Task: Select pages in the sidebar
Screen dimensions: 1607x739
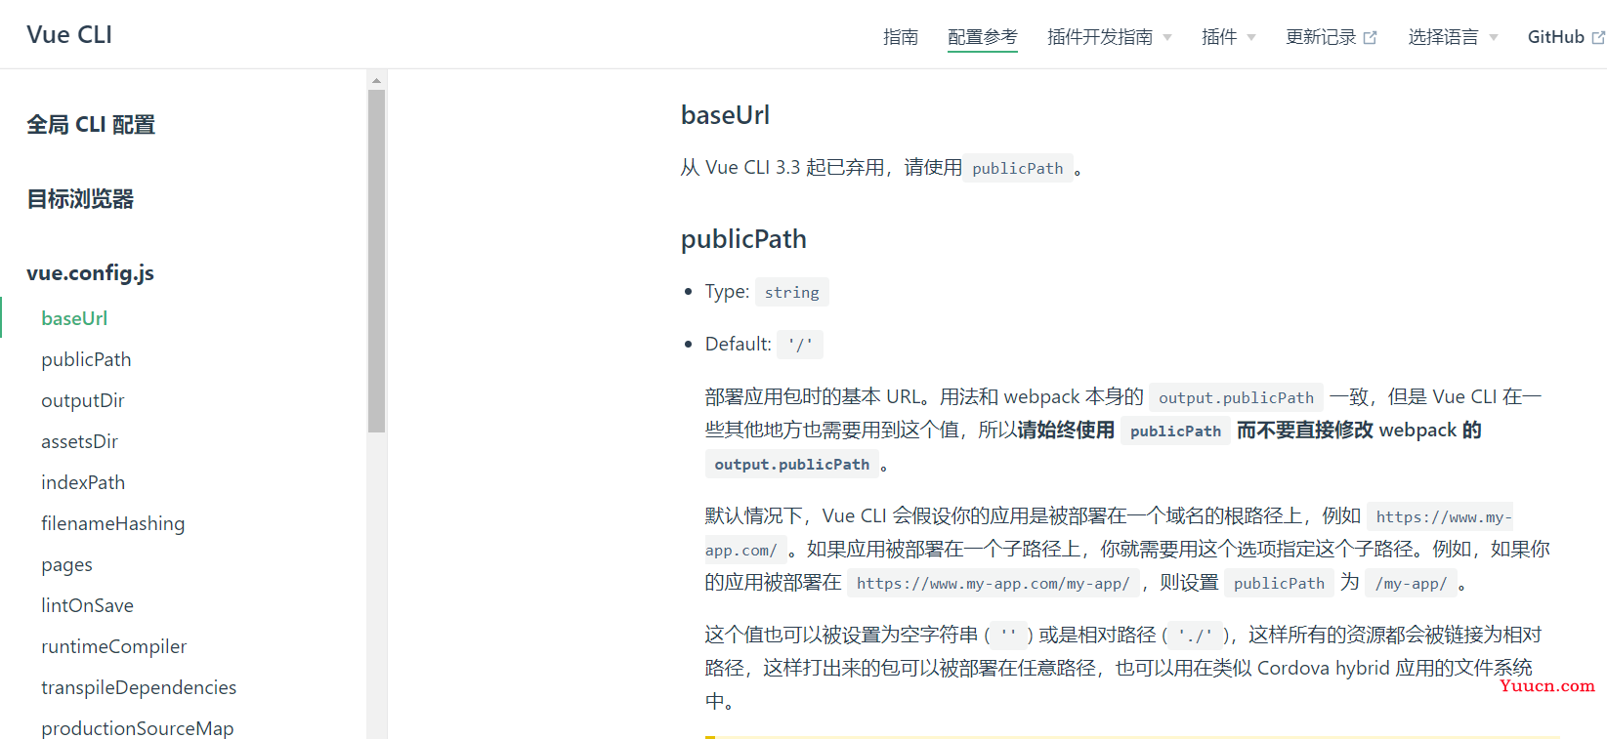Action: tap(66, 564)
